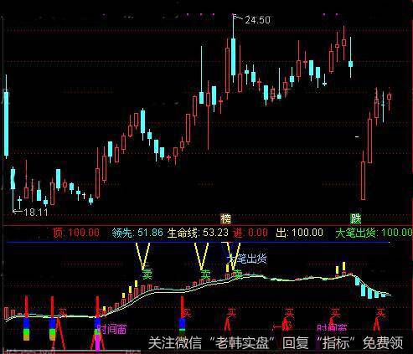Click the blue 大笔出货 label inside the indicator
413x354 pixels.
(x=247, y=259)
